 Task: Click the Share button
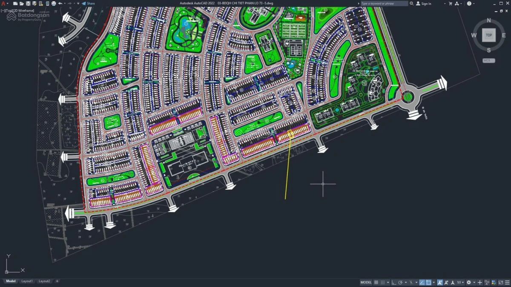click(x=88, y=3)
